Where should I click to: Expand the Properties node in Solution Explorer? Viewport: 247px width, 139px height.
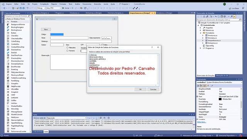point(201,28)
